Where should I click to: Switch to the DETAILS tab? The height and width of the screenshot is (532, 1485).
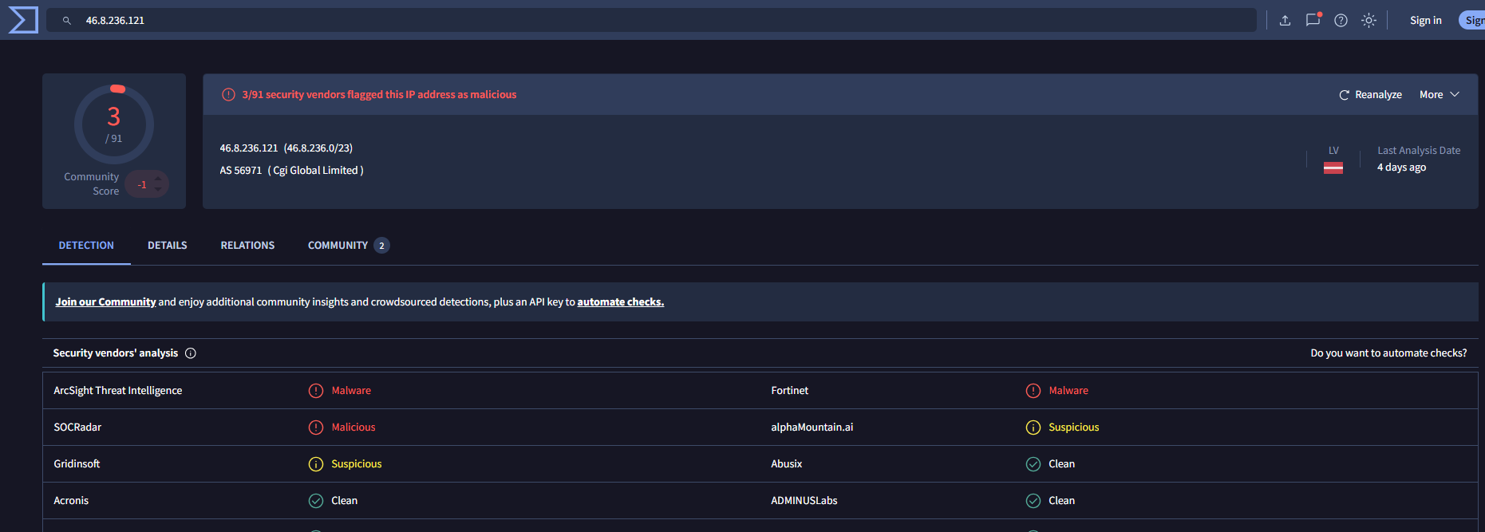[168, 246]
